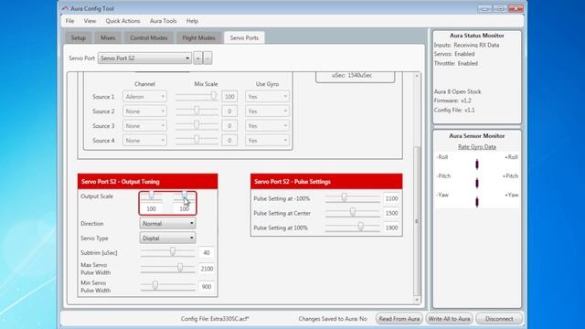This screenshot has width=585, height=329.
Task: Click the Aura Config Tool title bar icon
Action: (65, 8)
